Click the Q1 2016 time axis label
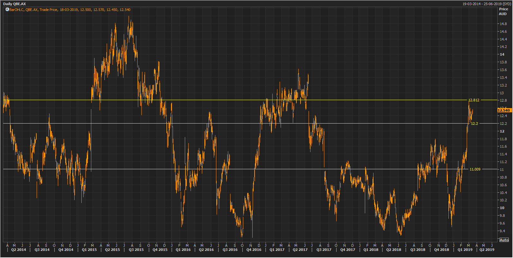This screenshot has width=513, height=258. tap(183, 250)
